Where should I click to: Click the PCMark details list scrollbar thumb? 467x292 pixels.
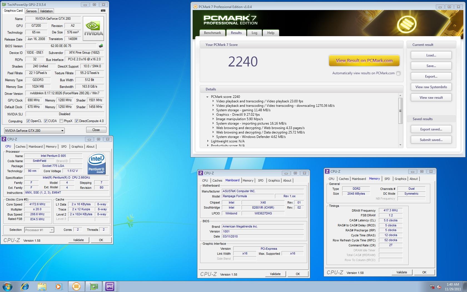400,111
